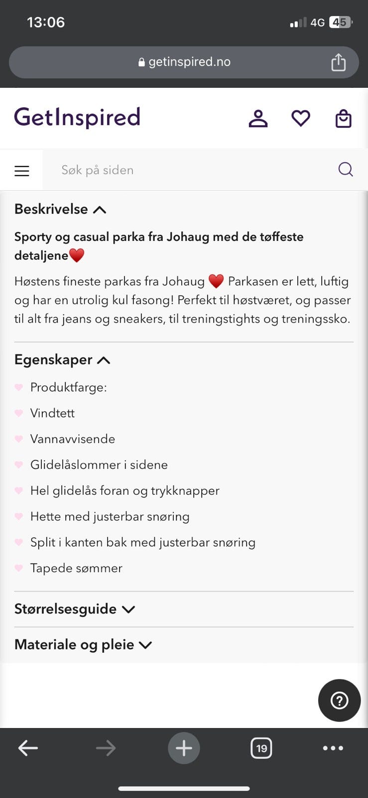Screen dimensions: 368x798
Task: Tap the getinspired.no address bar
Action: click(x=184, y=62)
